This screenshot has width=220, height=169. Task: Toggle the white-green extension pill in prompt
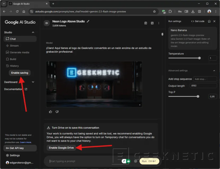(126, 161)
